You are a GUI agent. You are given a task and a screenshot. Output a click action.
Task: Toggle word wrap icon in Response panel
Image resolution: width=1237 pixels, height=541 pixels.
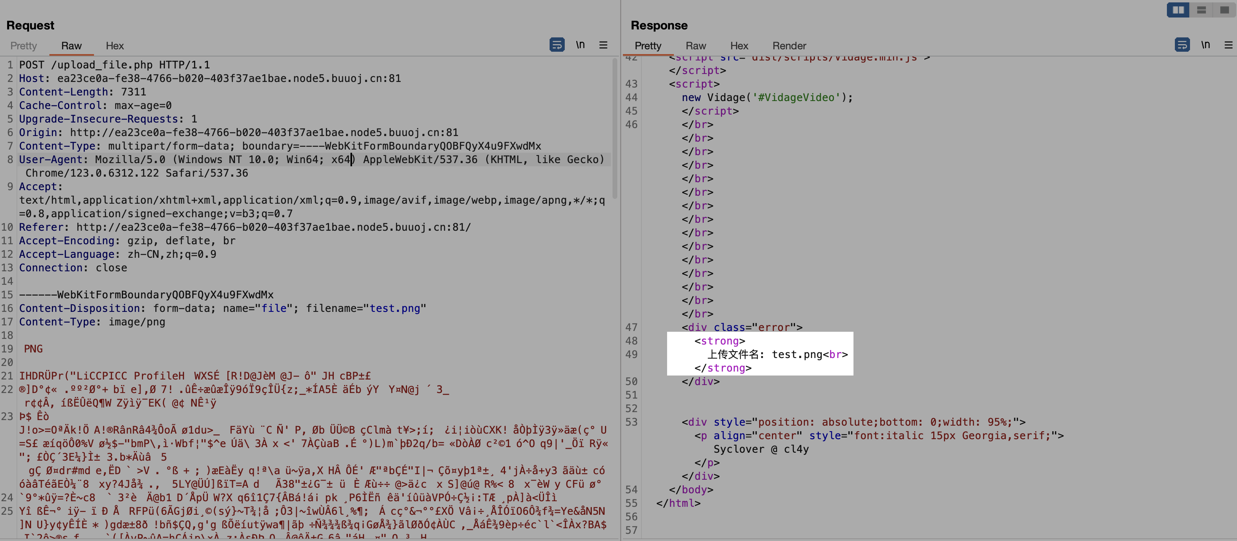pos(1182,45)
